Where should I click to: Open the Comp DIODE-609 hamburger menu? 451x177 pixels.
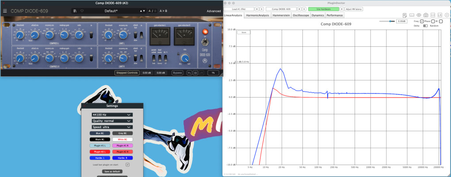[x=5, y=11]
